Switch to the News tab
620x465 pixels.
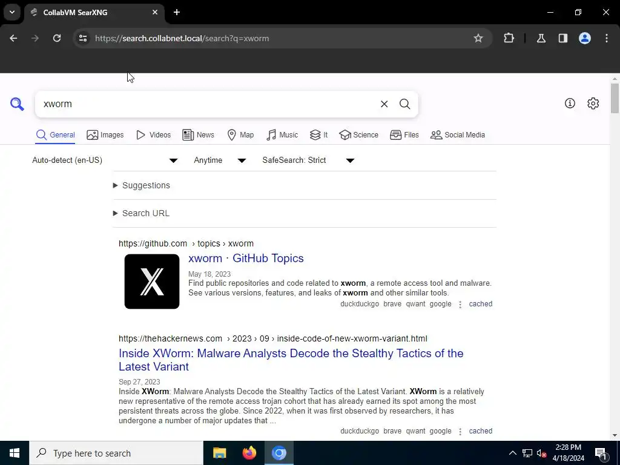pyautogui.click(x=198, y=135)
